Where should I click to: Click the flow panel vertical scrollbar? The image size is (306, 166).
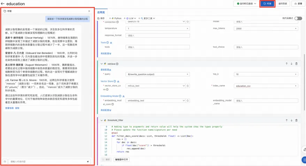click(304, 82)
